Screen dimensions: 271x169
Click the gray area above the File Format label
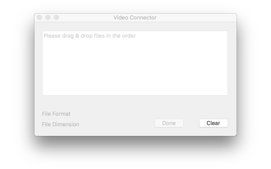click(x=56, y=103)
